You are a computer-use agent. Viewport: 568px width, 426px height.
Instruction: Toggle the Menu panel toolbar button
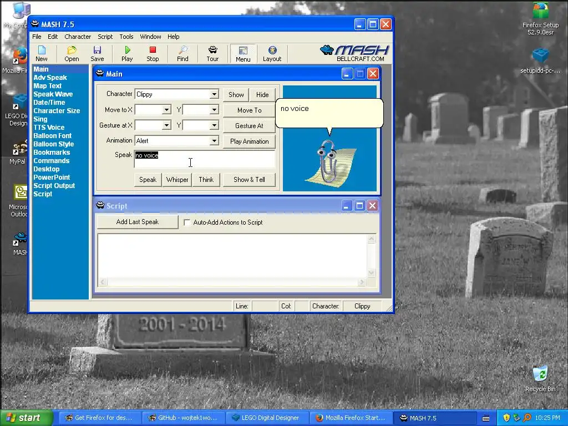(x=243, y=54)
